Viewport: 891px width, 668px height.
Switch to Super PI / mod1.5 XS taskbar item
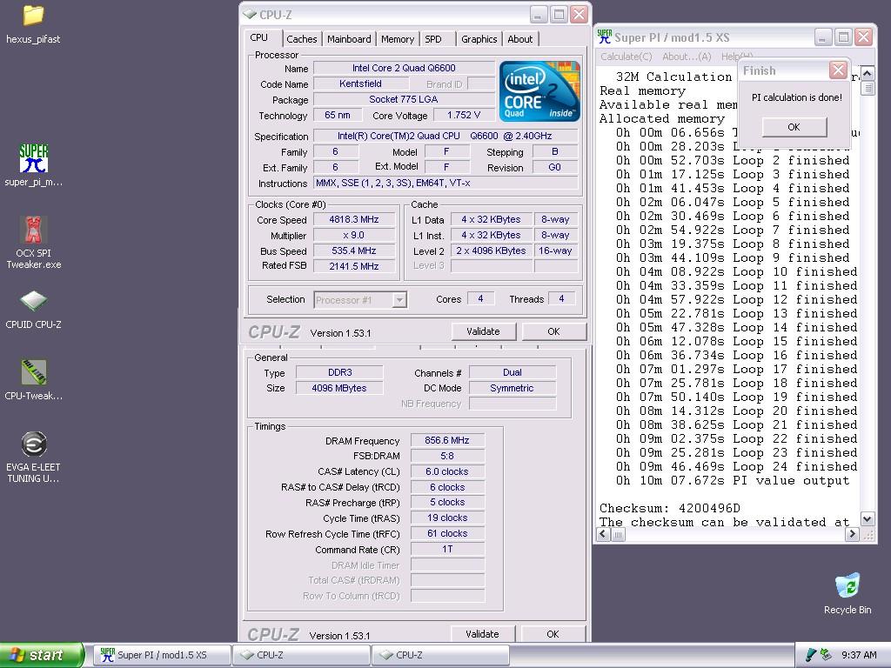(x=161, y=655)
